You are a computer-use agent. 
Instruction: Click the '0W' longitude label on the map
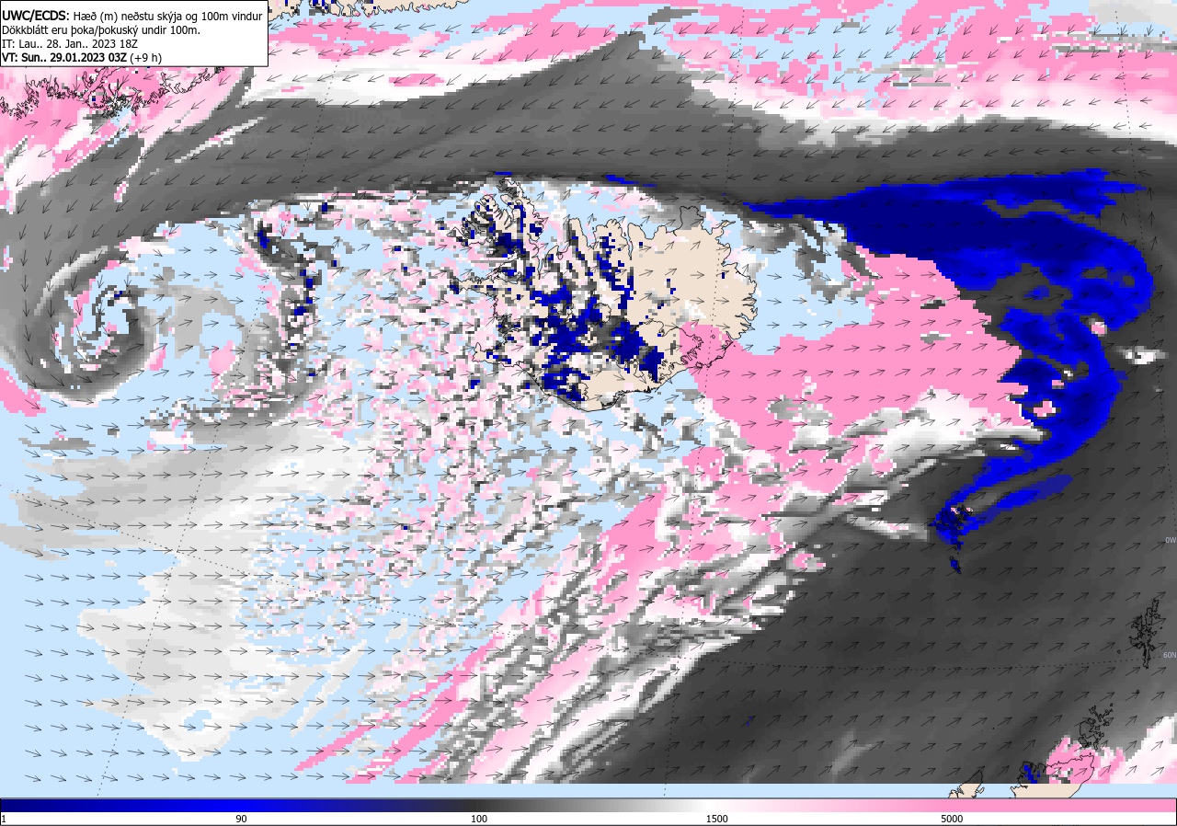(1170, 540)
